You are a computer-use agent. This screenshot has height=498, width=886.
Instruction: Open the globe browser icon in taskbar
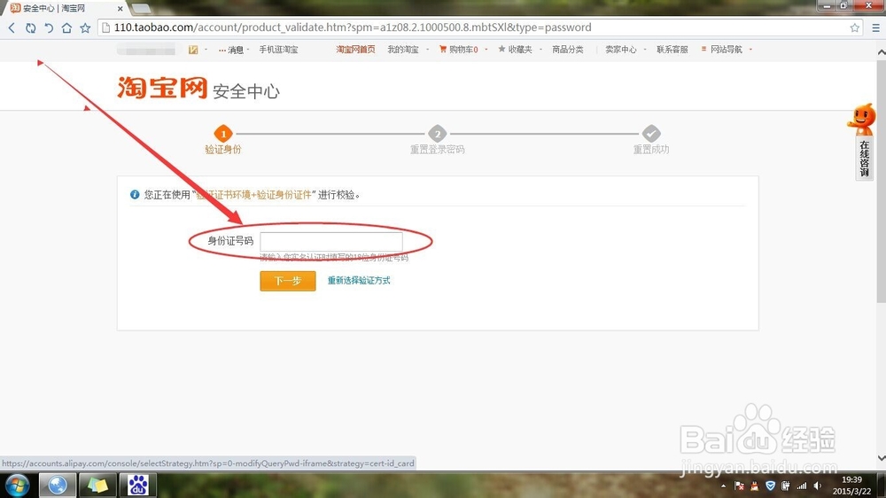pos(57,485)
